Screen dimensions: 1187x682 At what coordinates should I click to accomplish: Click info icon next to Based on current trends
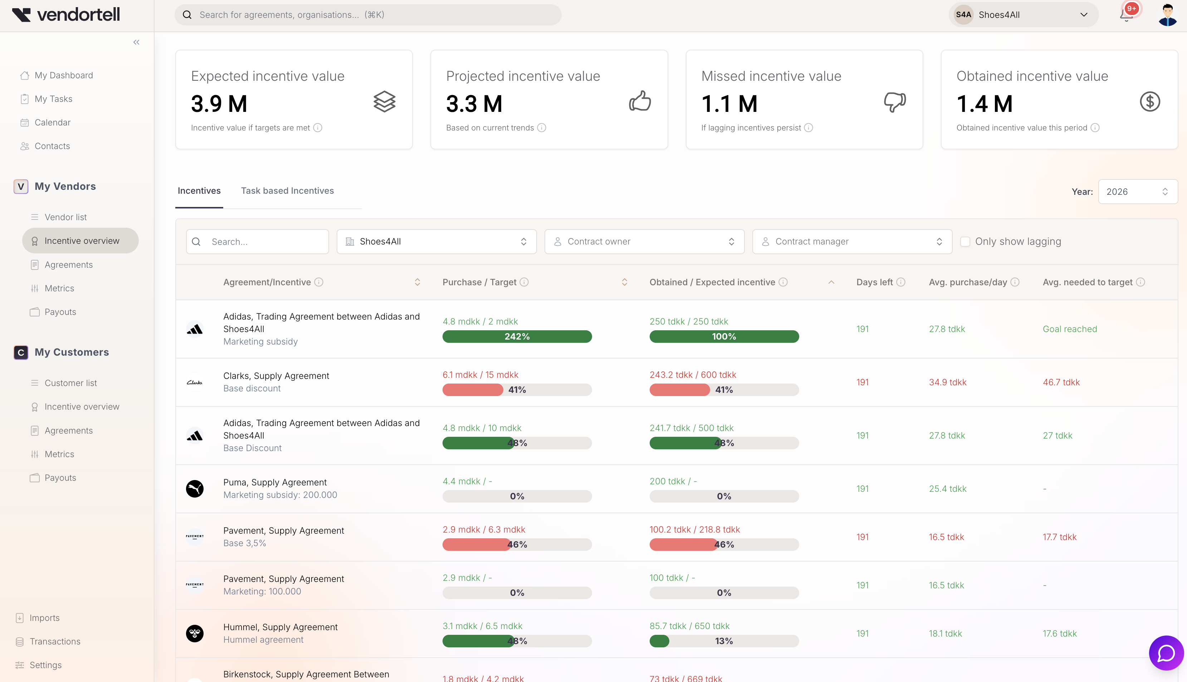tap(542, 128)
